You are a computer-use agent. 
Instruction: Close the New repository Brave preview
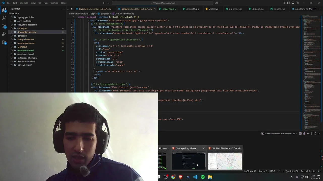pos(204,148)
